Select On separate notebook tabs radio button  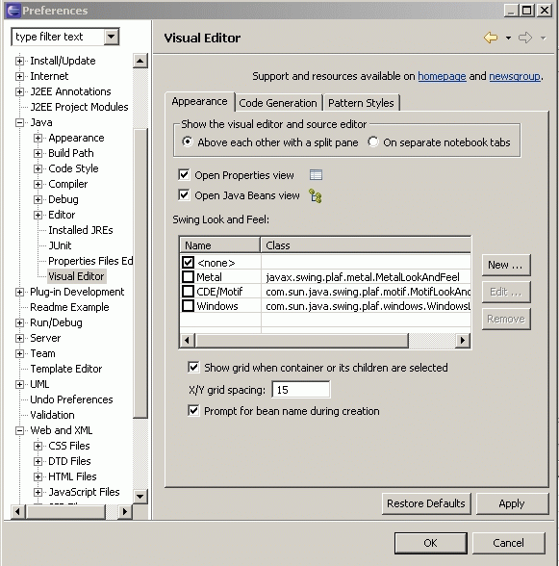click(373, 141)
